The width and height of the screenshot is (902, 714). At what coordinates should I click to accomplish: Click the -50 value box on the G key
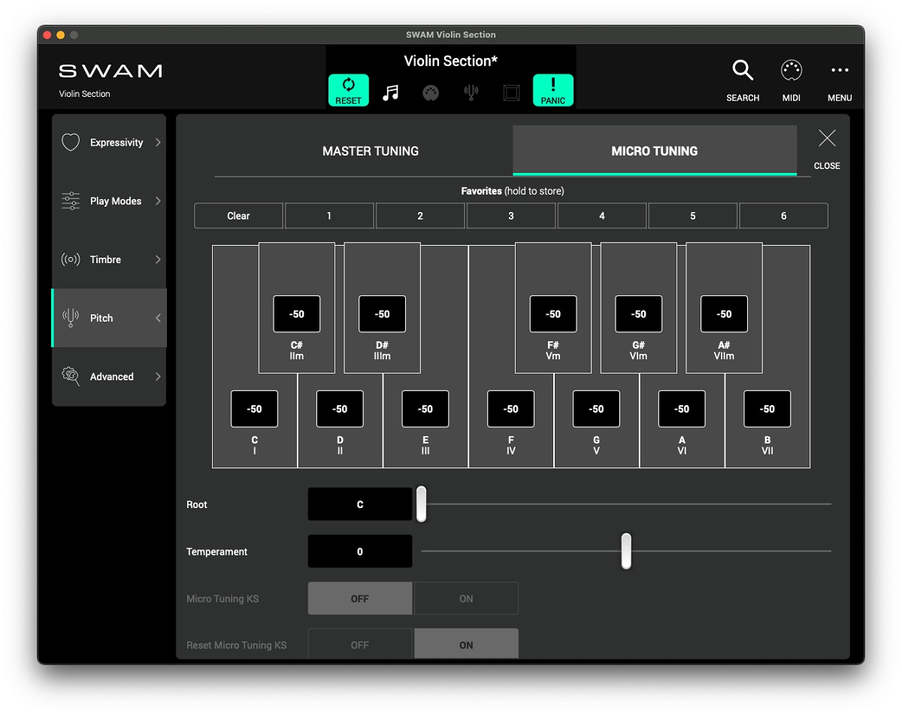coord(597,409)
